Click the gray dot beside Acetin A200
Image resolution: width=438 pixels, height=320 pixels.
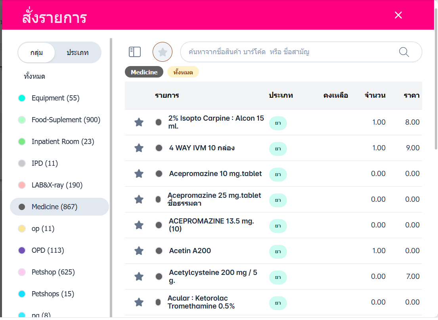(159, 251)
